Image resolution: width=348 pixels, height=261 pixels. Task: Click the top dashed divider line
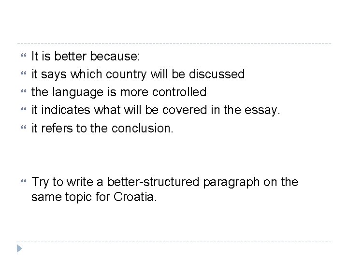point(174,43)
